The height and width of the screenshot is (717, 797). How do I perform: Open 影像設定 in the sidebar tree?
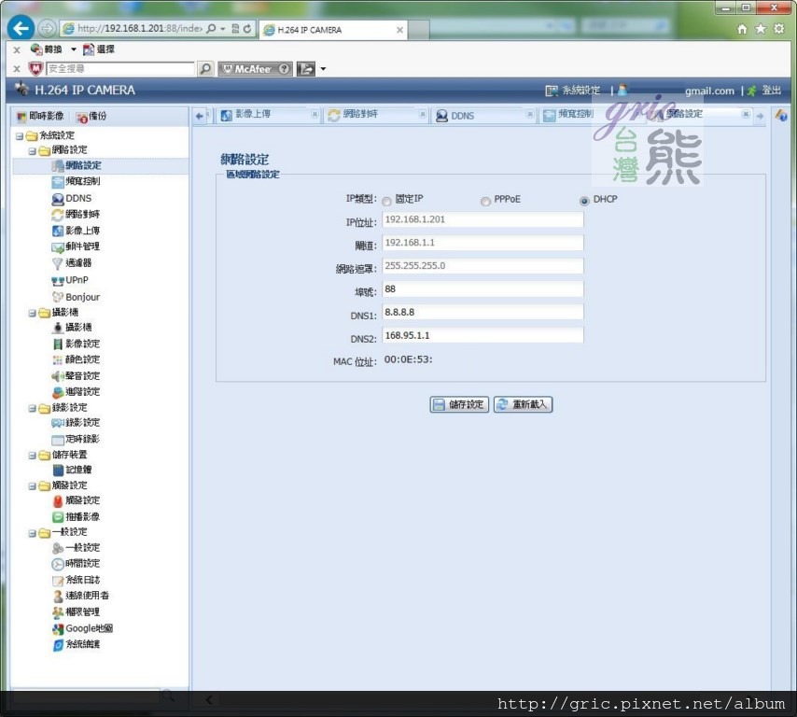(76, 344)
